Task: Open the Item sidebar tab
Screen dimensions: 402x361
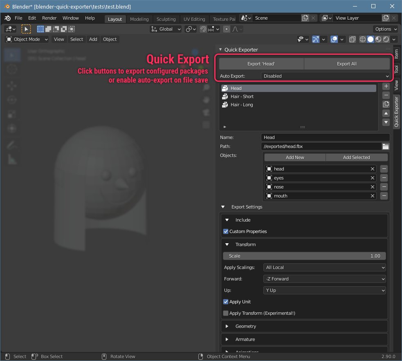Action: 396,54
